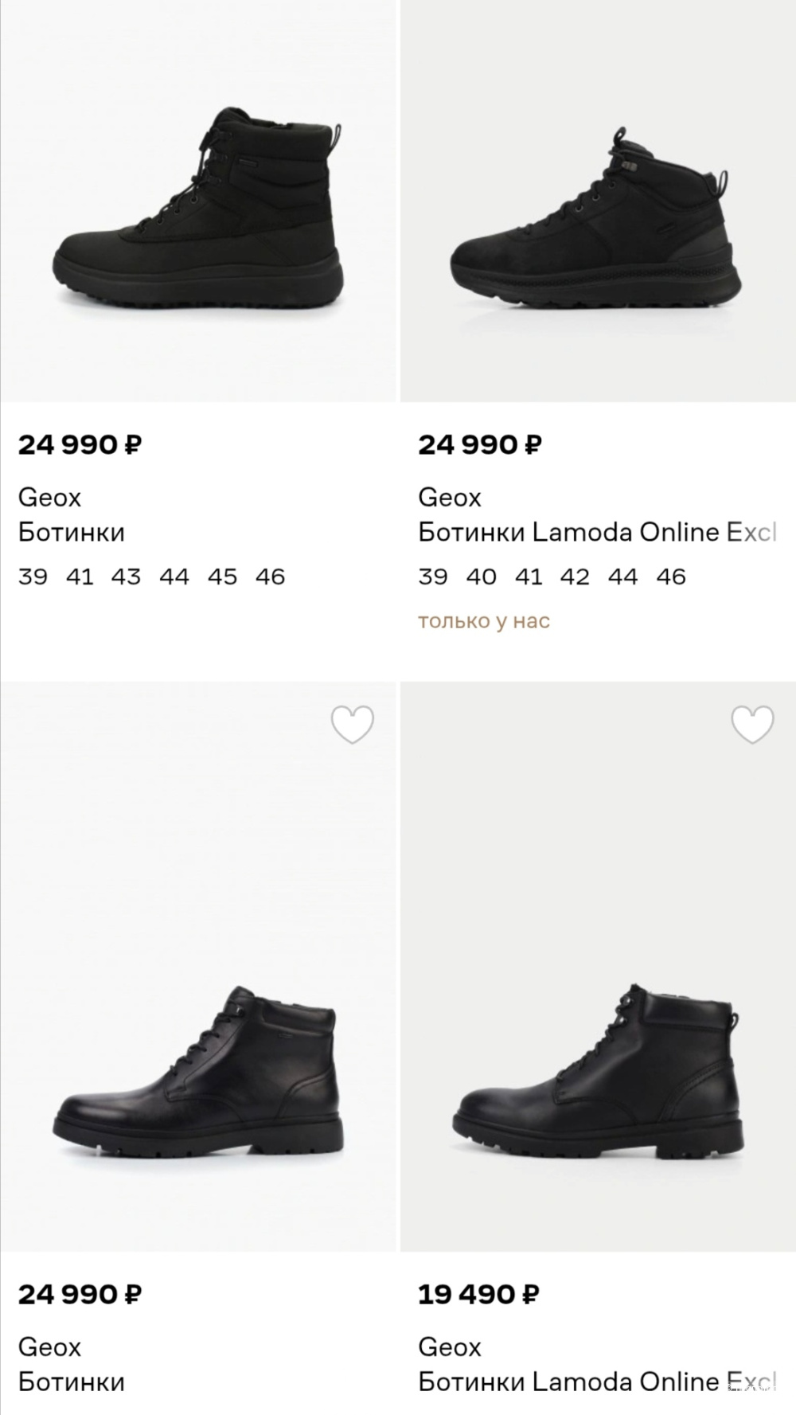Open 'Ботинки Lamoda Online Excl' title with sizes

click(x=597, y=532)
